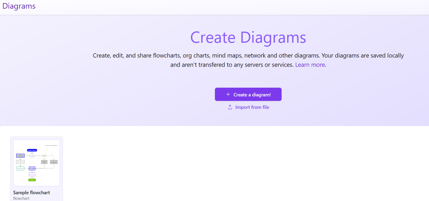Open Import from file link
The width and height of the screenshot is (429, 201).
pyautogui.click(x=248, y=107)
